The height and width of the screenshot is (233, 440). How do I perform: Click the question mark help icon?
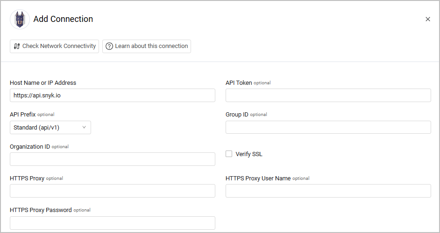[x=109, y=46]
